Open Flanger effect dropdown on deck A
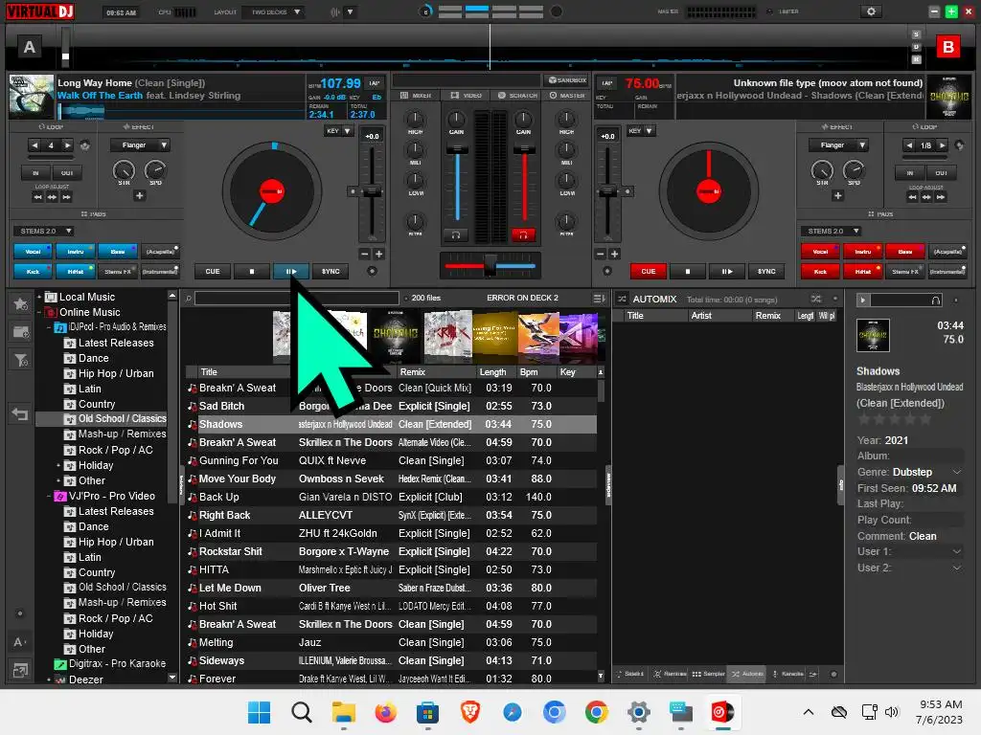981x735 pixels. (140, 145)
